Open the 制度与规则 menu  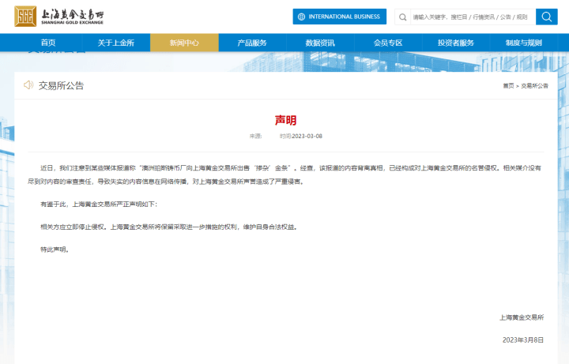tap(524, 43)
